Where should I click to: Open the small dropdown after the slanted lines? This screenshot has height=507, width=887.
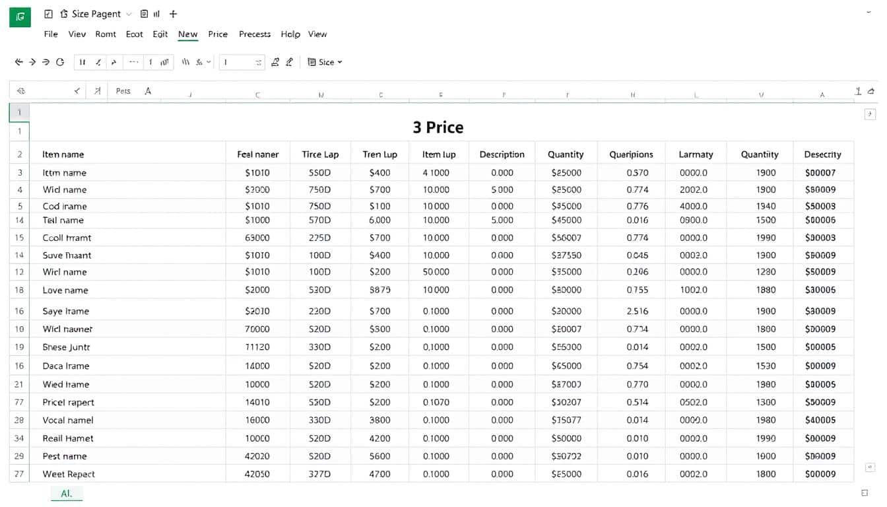(209, 62)
